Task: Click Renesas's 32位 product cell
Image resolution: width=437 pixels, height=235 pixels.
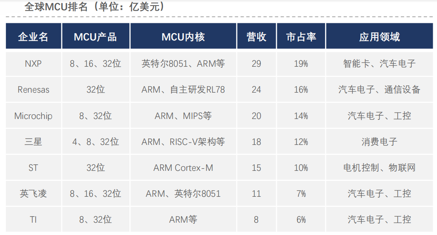Action: tap(95, 90)
